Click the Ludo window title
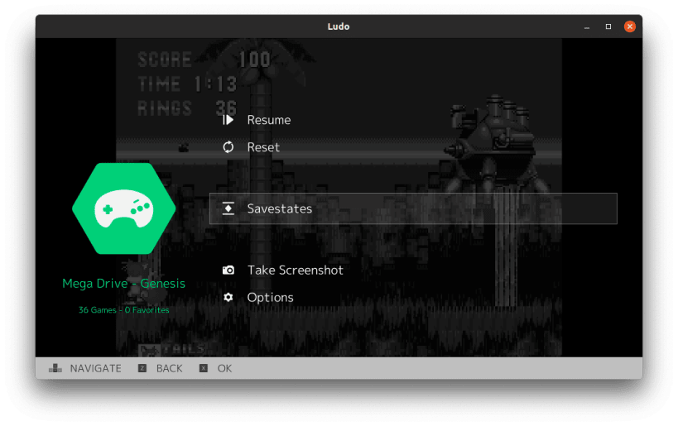Image resolution: width=678 pixels, height=426 pixels. tap(339, 26)
